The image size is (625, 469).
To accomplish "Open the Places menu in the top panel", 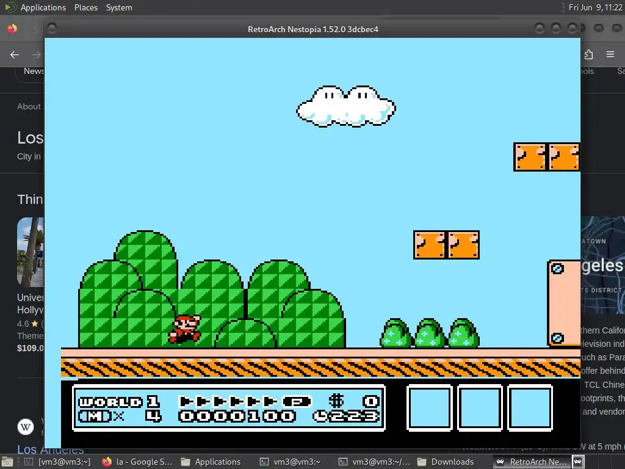I will click(x=85, y=7).
